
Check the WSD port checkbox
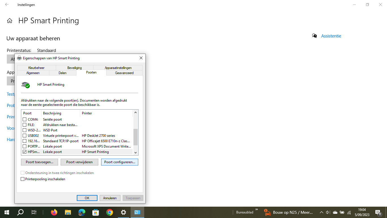(x=25, y=130)
